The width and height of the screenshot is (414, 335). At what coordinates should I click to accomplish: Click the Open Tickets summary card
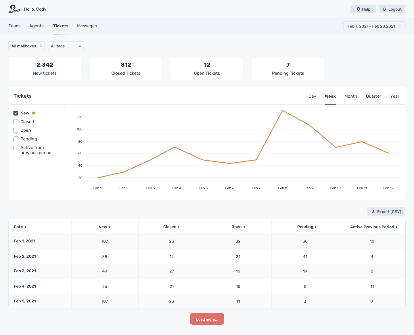point(207,68)
